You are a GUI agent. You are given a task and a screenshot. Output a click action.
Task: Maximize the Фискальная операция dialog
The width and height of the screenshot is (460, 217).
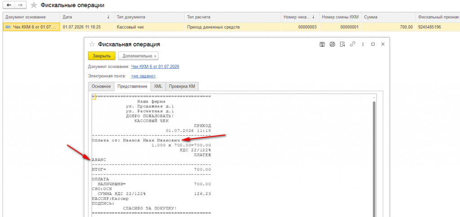pos(373,44)
